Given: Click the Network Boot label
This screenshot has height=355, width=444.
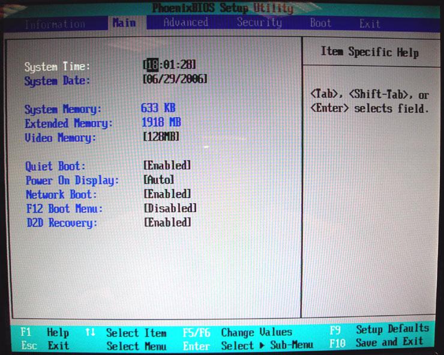Looking at the screenshot, I should tap(61, 195).
